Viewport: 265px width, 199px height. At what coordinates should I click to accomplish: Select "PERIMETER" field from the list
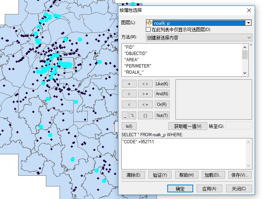click(x=138, y=66)
